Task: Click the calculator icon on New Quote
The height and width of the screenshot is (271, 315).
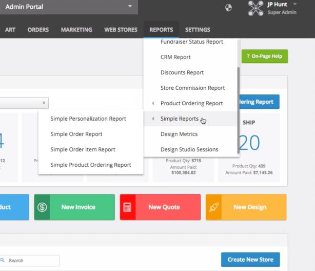Action: coord(127,207)
